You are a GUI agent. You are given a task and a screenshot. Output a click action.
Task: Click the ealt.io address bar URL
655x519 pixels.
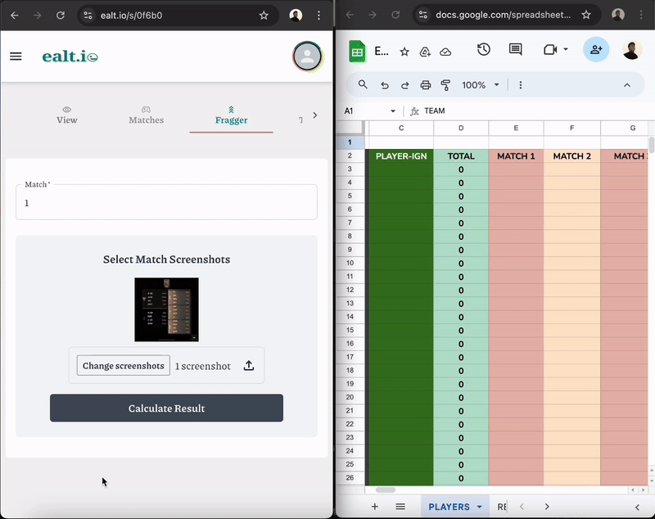[131, 16]
